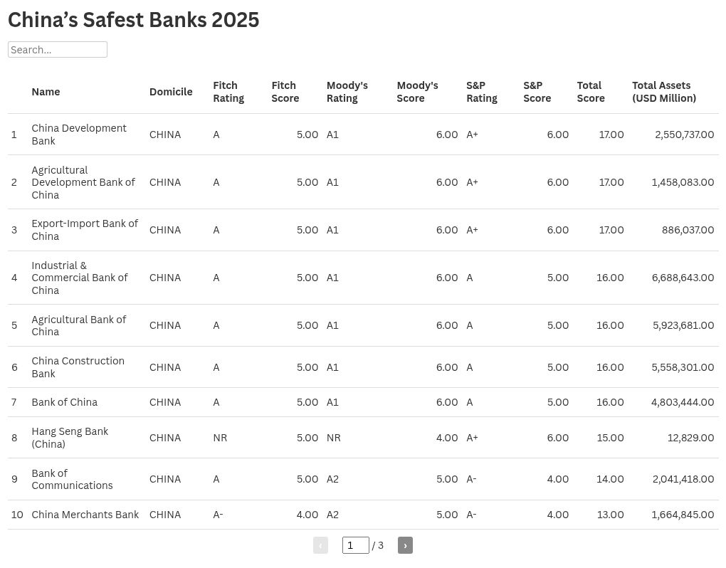Click the Hang Seng Bank (China) cell

[70, 438]
